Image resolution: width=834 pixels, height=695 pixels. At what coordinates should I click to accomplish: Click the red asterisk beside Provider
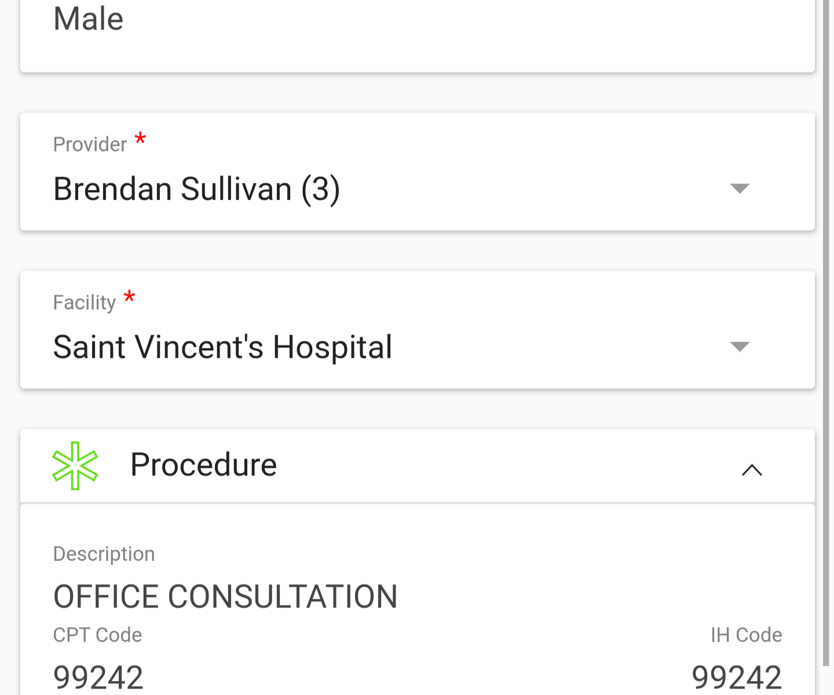pos(140,139)
